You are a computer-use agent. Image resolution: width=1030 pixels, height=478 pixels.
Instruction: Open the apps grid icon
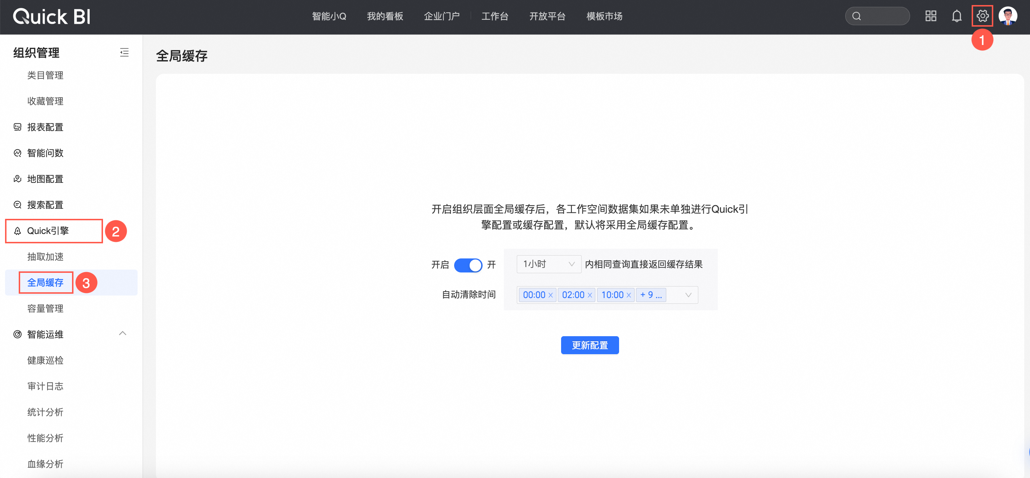[931, 17]
